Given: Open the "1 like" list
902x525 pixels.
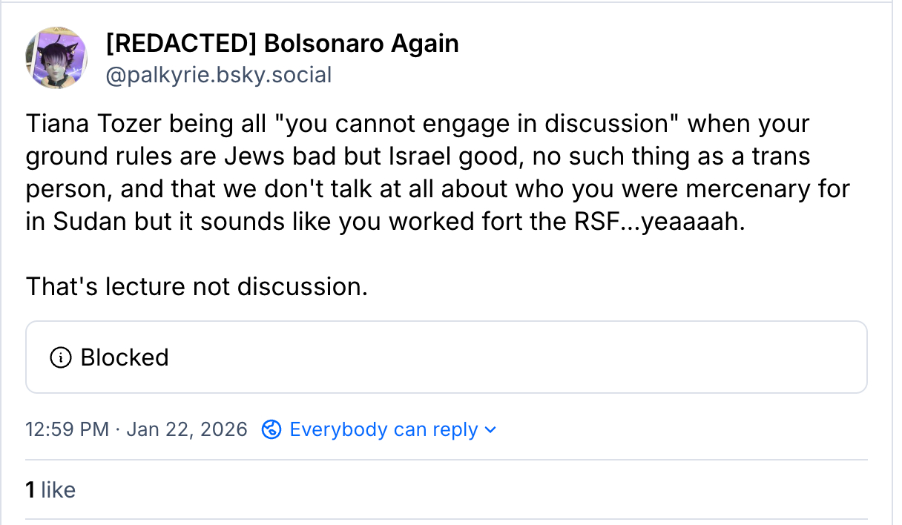Looking at the screenshot, I should (x=50, y=489).
